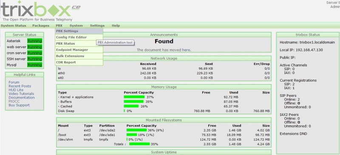Open the Buy Support link
The image size is (340, 155).
pyautogui.click(x=19, y=105)
